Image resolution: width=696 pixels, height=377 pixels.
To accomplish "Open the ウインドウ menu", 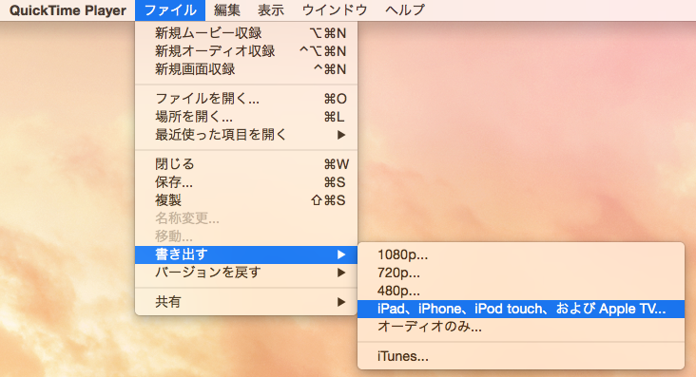I will (335, 10).
